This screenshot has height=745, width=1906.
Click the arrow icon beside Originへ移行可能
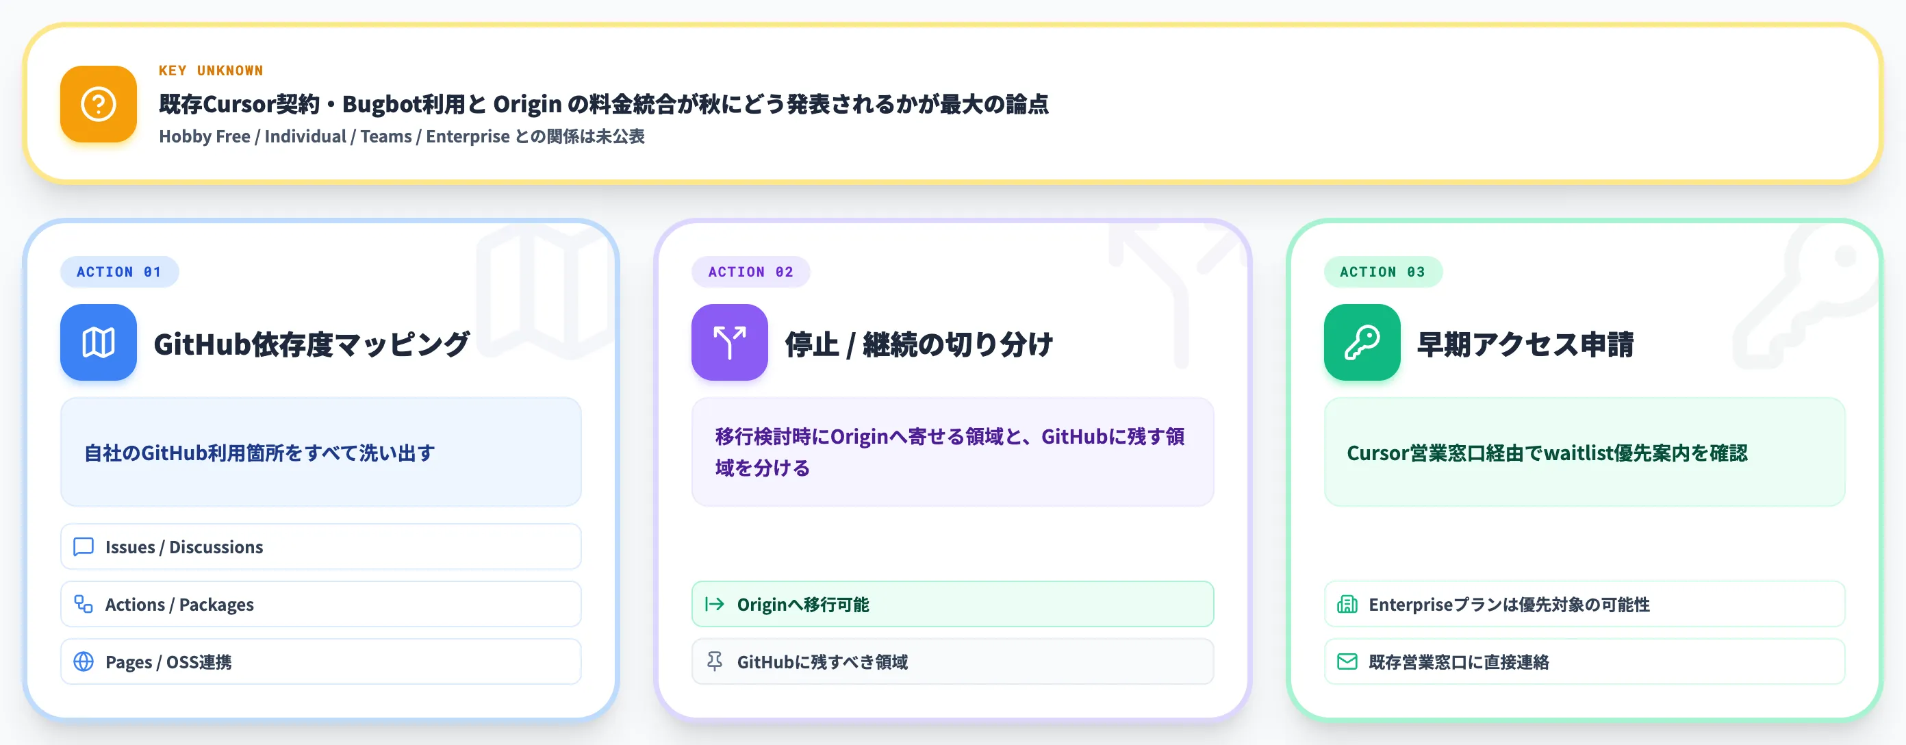click(x=715, y=604)
